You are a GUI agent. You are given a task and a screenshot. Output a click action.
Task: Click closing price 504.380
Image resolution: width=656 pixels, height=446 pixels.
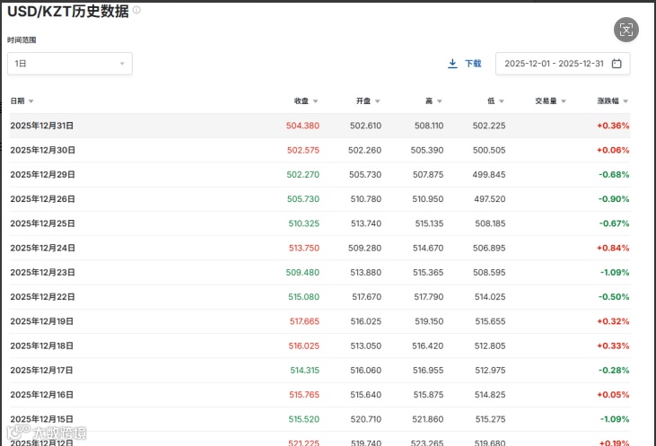tap(302, 126)
